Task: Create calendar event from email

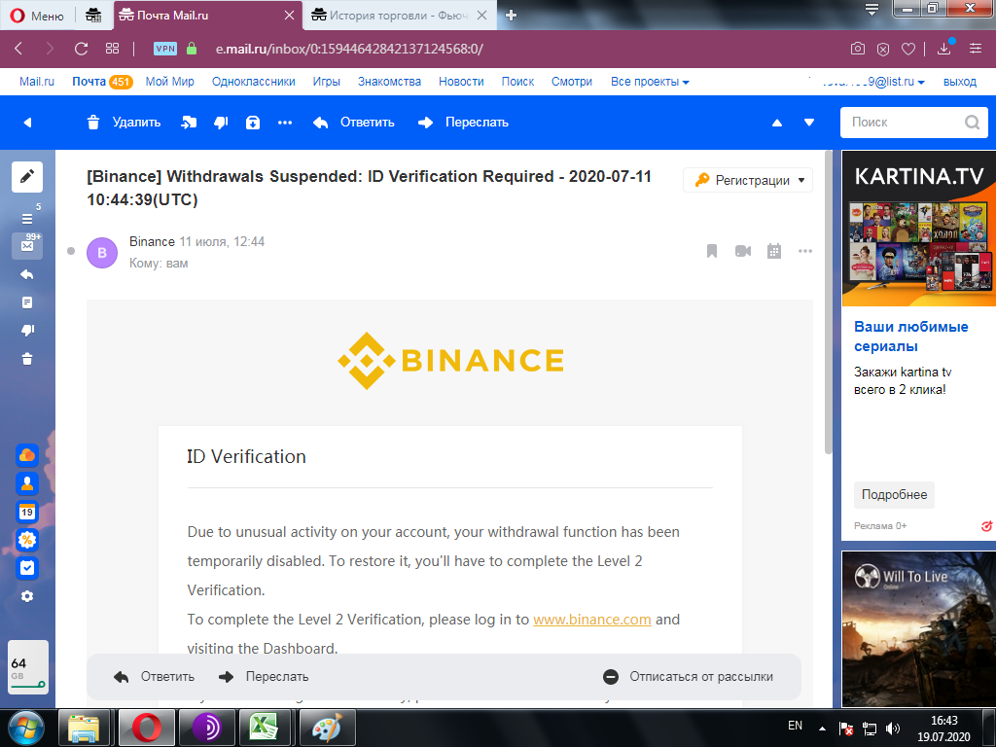Action: pos(773,251)
